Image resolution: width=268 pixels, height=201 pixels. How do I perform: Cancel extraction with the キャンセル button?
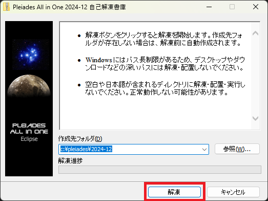coord(233,192)
